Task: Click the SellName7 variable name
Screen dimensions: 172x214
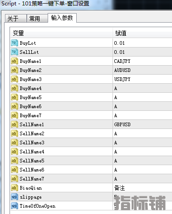Action: point(32,179)
